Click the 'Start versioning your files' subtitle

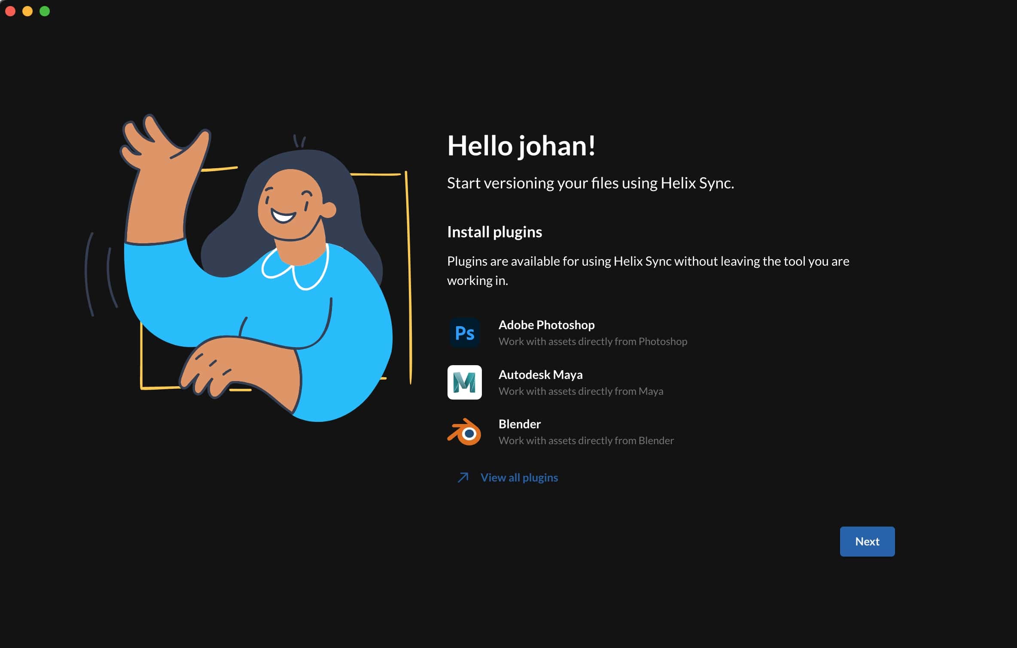[x=590, y=183]
